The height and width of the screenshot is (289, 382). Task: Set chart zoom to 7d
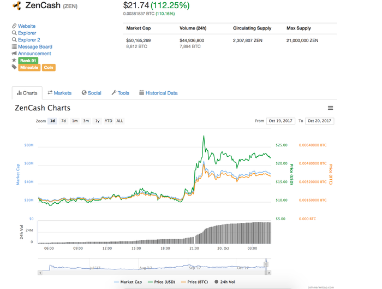click(x=63, y=121)
